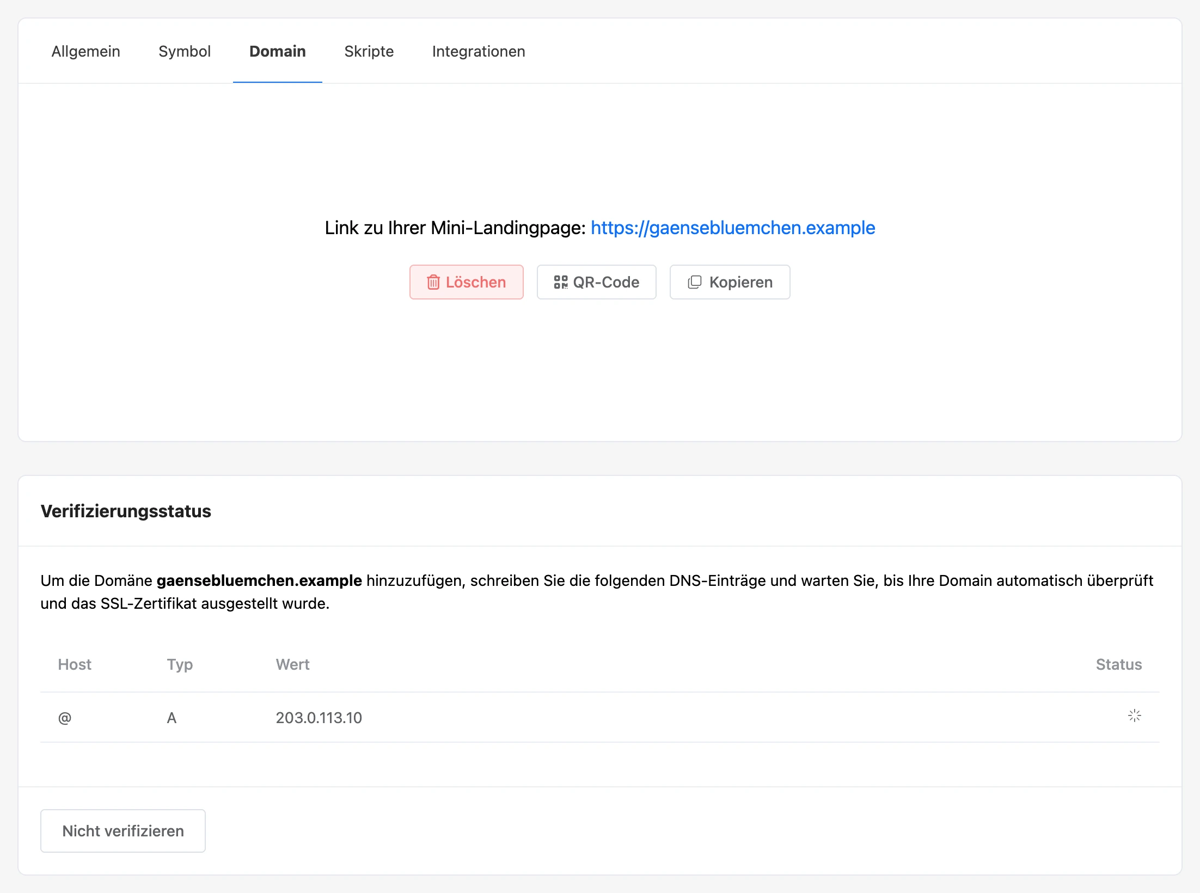Open the Symbol tab
Screen dimensions: 1200x893
pyautogui.click(x=185, y=51)
